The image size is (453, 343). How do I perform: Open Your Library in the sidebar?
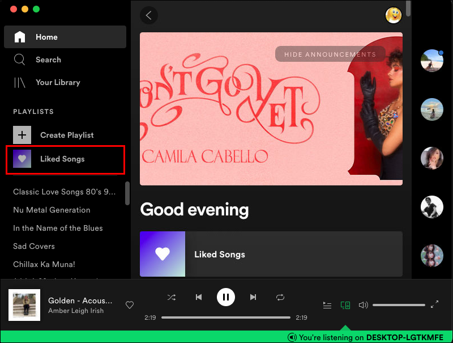65,82
